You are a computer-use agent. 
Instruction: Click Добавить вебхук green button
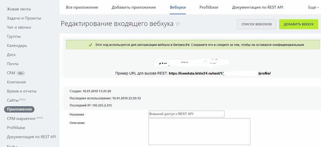coord(299,24)
